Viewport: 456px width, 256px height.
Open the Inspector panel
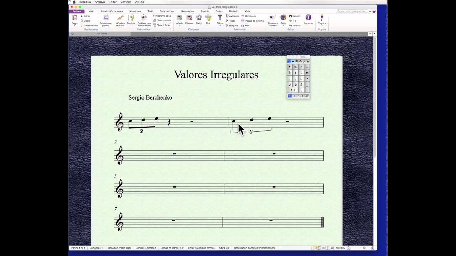(309, 20)
